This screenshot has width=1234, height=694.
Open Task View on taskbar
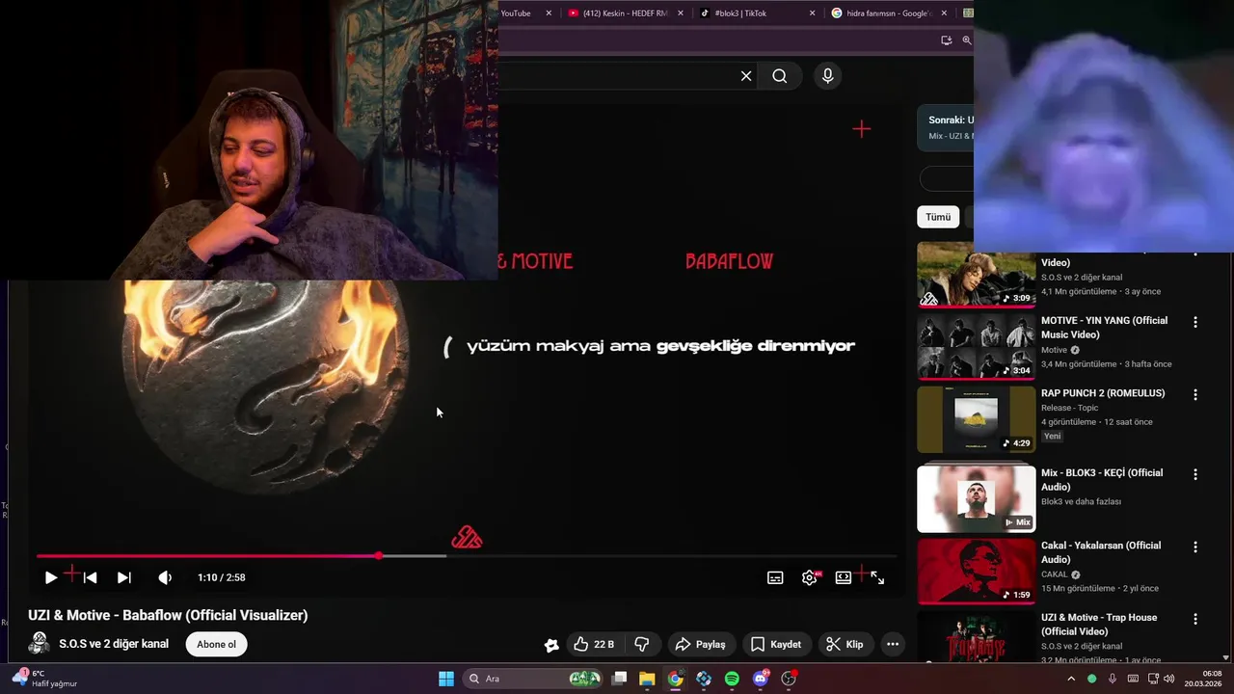620,679
